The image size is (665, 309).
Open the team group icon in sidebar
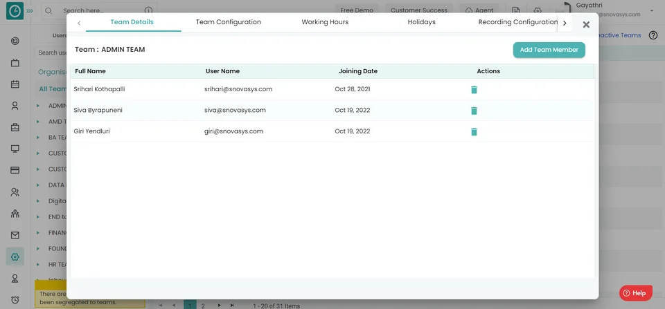pyautogui.click(x=15, y=214)
